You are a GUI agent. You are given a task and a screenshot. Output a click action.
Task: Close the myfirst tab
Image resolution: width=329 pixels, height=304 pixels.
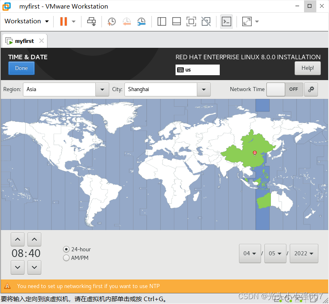(42, 40)
